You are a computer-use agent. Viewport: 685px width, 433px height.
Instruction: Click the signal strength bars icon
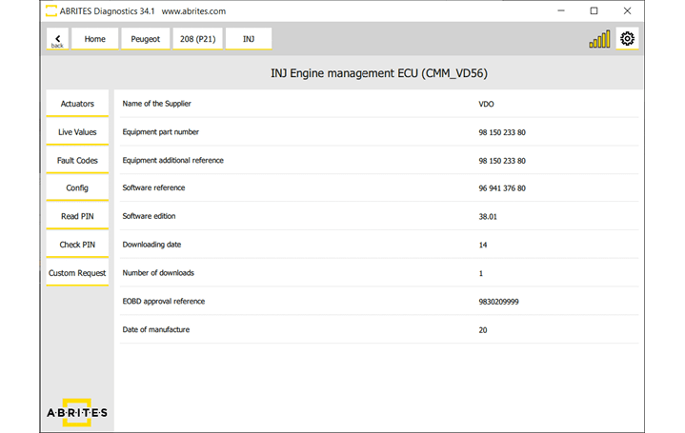[599, 39]
